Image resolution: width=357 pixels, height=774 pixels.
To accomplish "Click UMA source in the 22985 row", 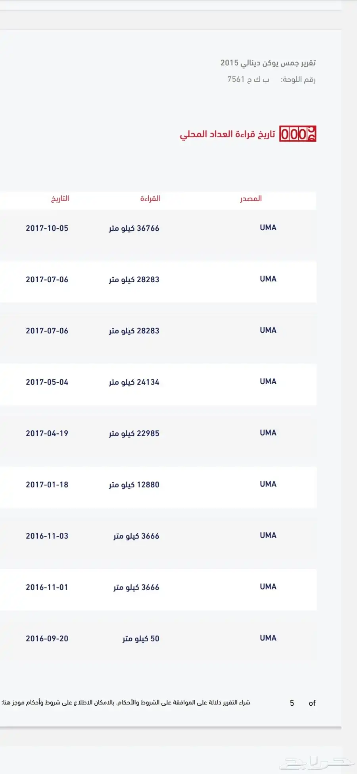I will coord(268,433).
